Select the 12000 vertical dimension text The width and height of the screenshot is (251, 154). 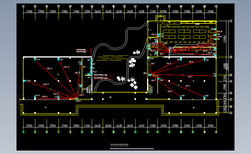(x=224, y=39)
